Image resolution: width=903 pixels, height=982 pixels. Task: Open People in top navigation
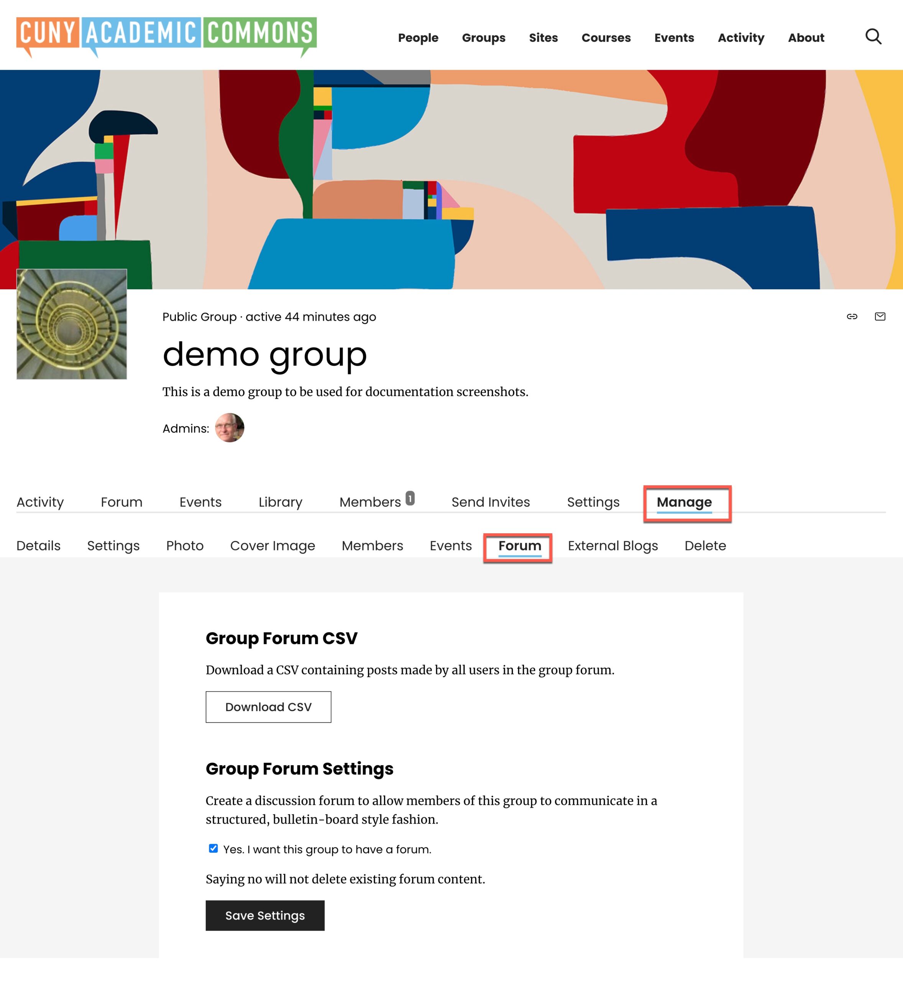coord(418,38)
